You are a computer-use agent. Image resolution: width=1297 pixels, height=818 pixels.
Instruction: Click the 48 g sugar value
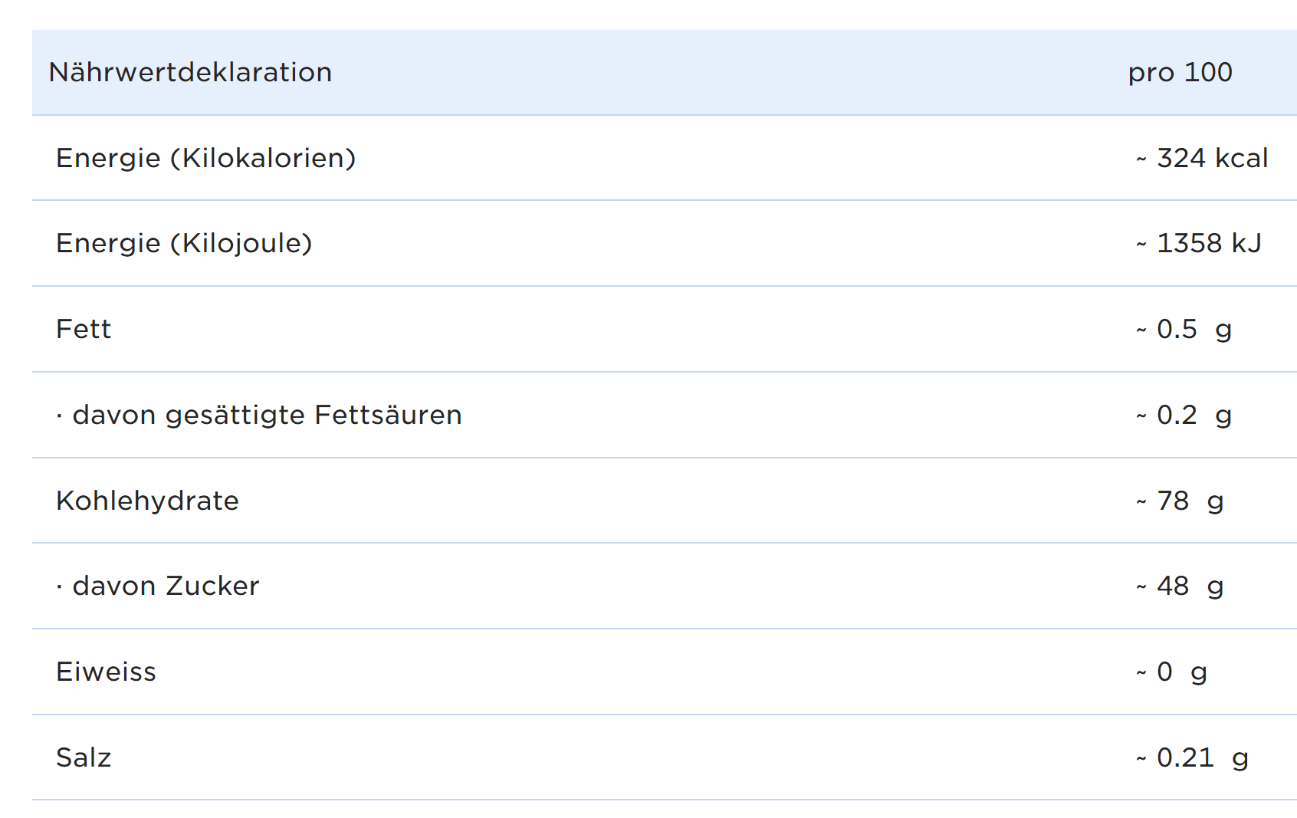pos(1189,586)
